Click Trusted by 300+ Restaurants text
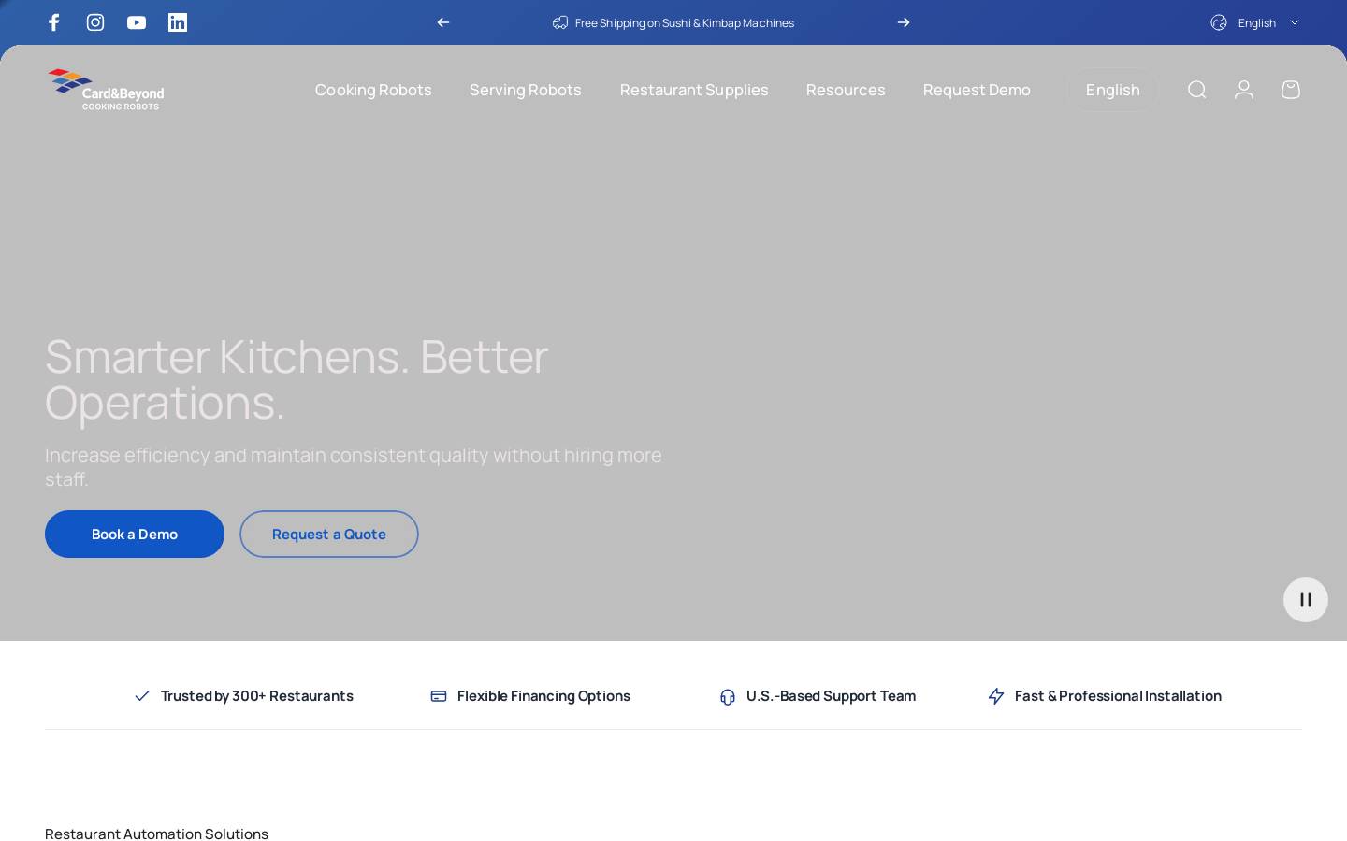The image size is (1347, 841). click(x=257, y=696)
